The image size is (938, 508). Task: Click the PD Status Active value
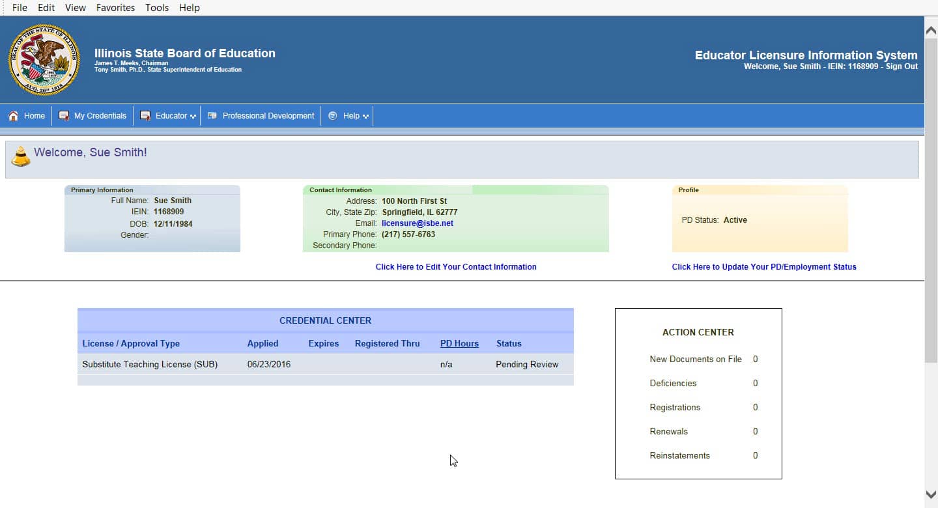coord(735,220)
